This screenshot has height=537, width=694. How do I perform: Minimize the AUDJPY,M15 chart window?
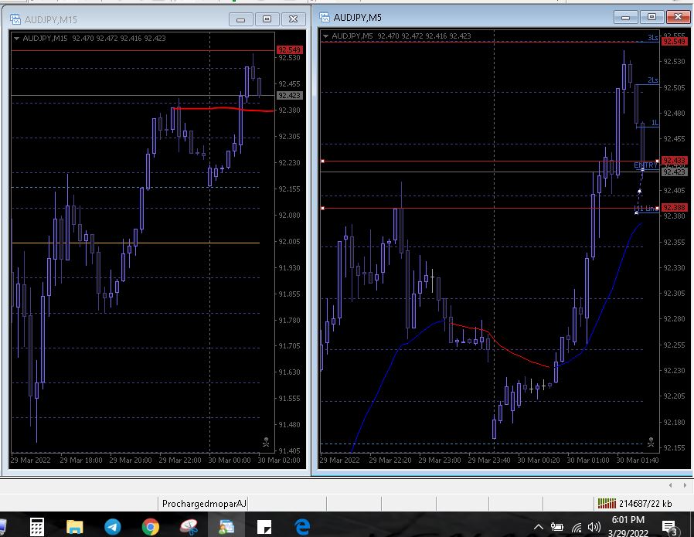[241, 19]
